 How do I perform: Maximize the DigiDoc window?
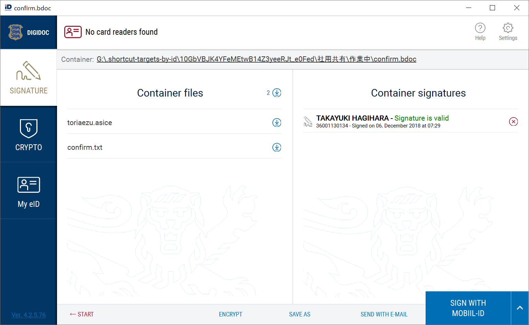pyautogui.click(x=493, y=8)
